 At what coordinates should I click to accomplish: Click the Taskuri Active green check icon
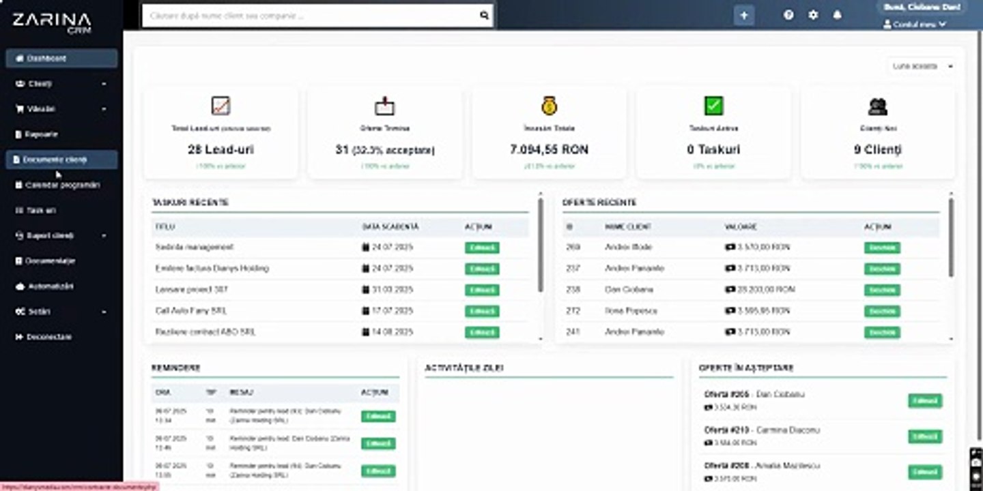pyautogui.click(x=713, y=106)
